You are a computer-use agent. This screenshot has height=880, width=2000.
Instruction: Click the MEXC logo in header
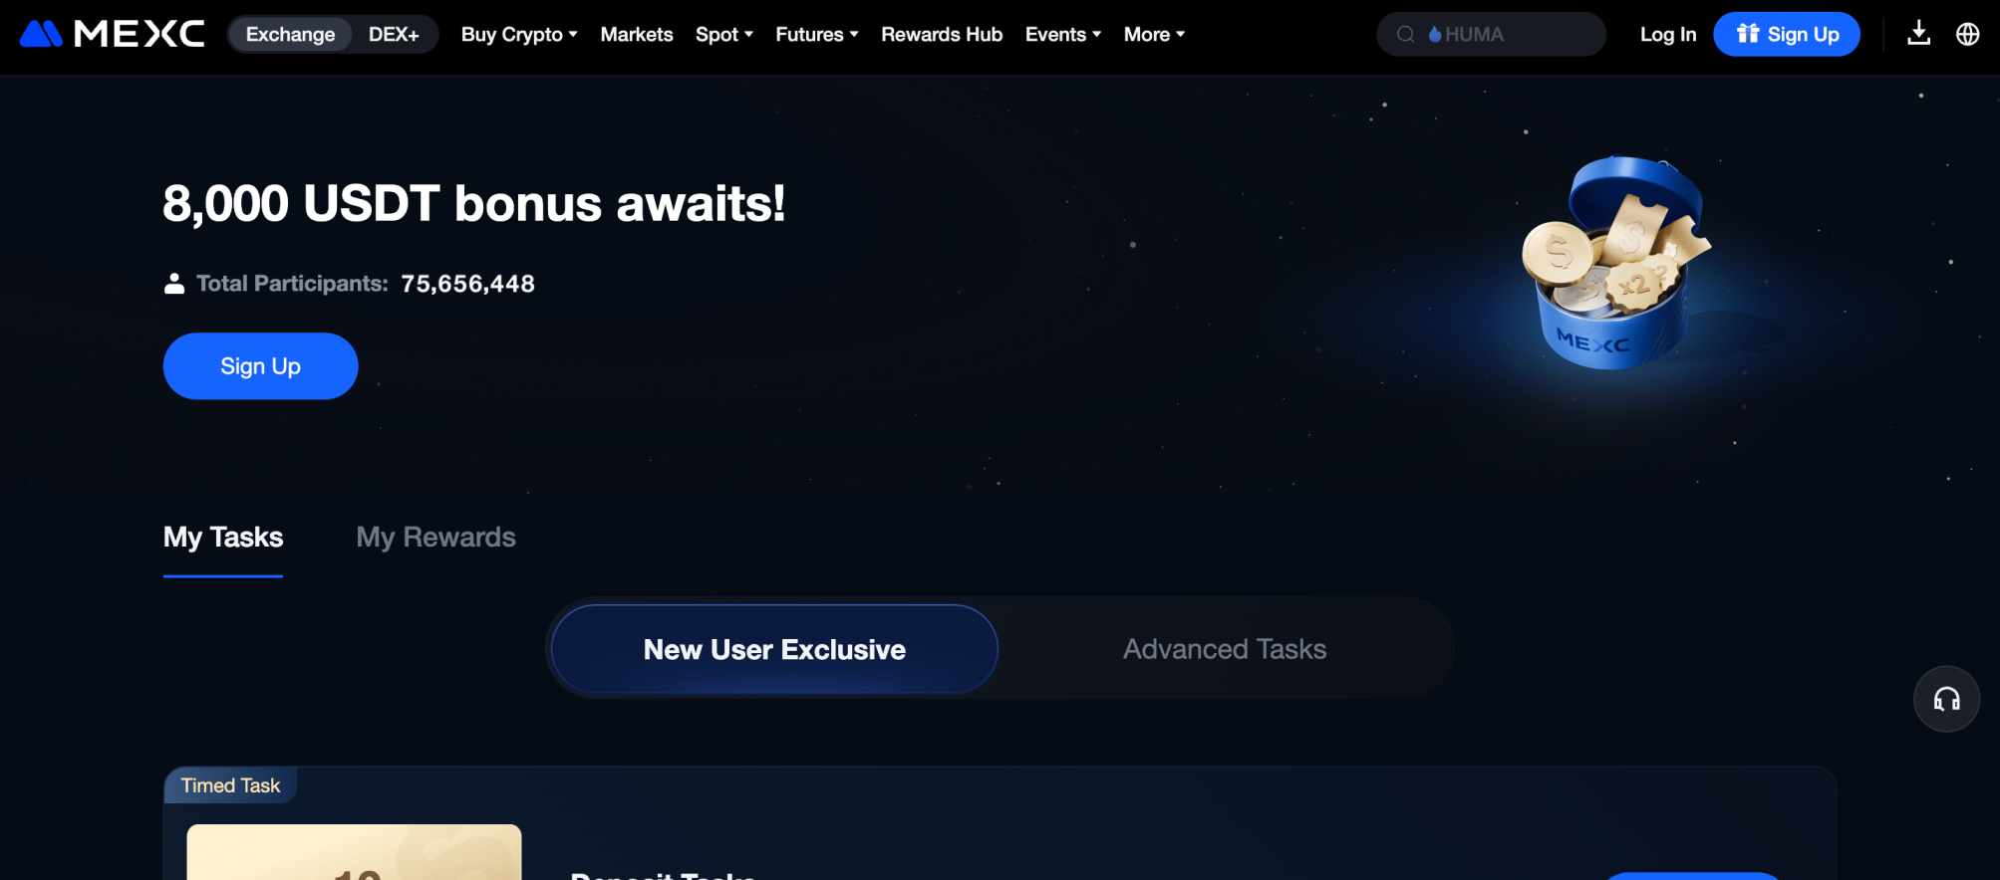click(x=113, y=34)
